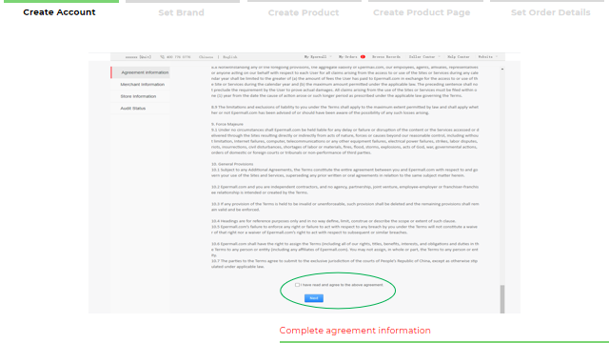Switch to the Set Brand step
Viewport: 609px width, 343px height.
[181, 12]
